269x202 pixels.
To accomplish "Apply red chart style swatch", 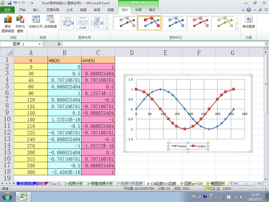I will point(198,23).
